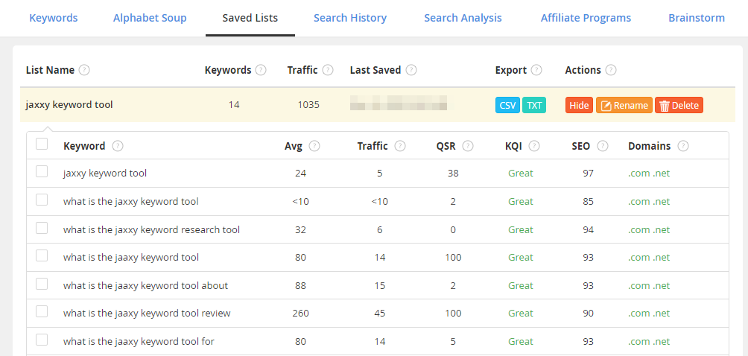Select the Saved Lists tab
The width and height of the screenshot is (748, 356).
click(x=250, y=18)
